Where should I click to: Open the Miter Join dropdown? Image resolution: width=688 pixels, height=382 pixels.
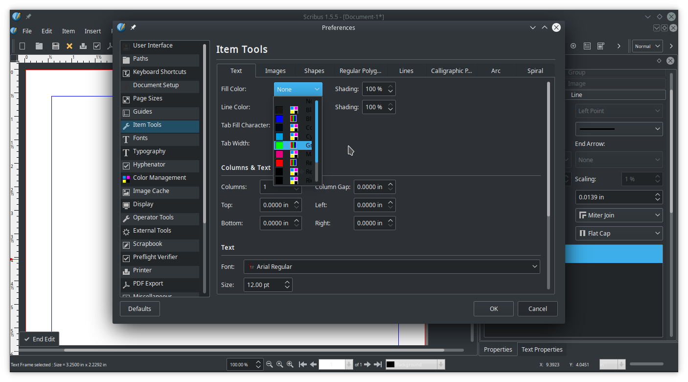point(619,215)
